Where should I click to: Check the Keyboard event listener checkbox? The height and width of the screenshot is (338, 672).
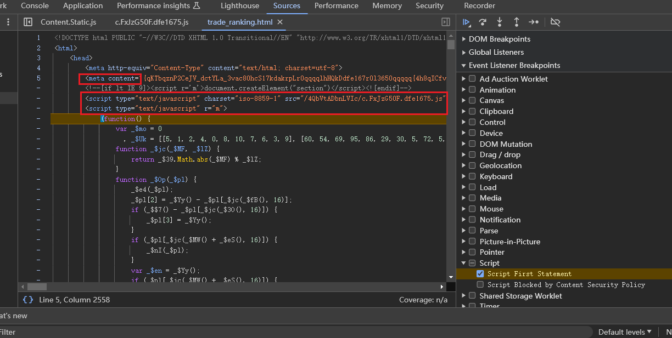pyautogui.click(x=472, y=176)
